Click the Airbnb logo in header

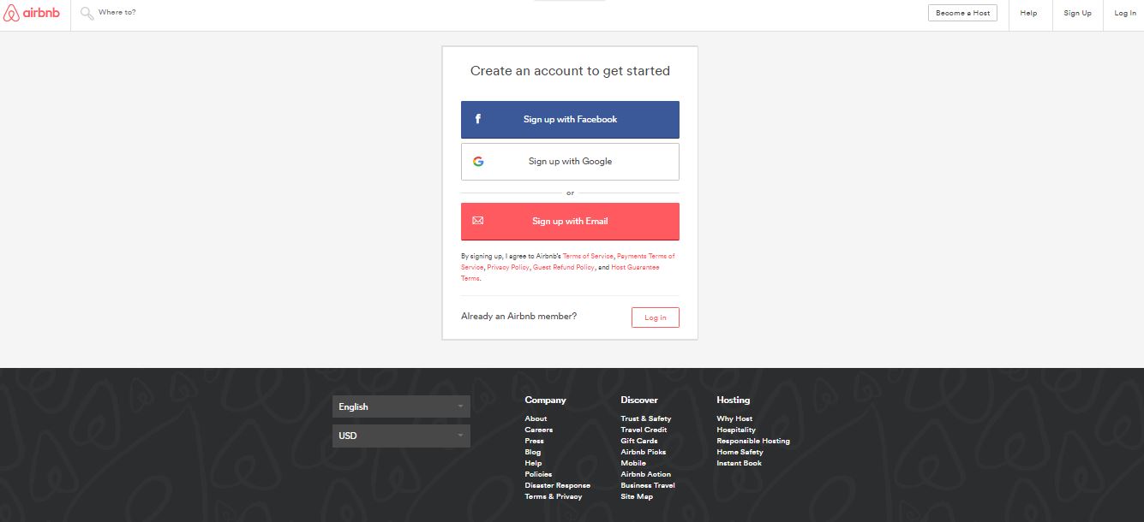[32, 13]
